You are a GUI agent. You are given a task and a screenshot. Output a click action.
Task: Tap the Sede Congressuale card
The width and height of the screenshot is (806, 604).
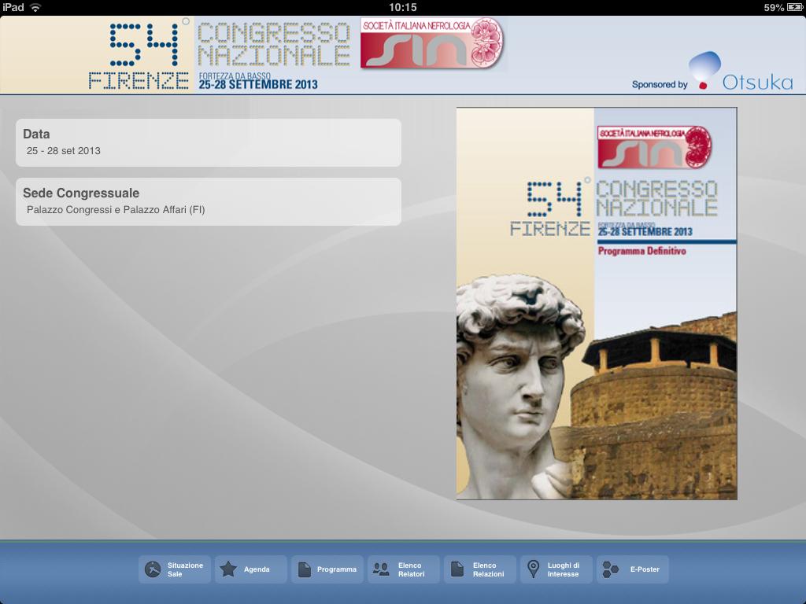click(208, 201)
